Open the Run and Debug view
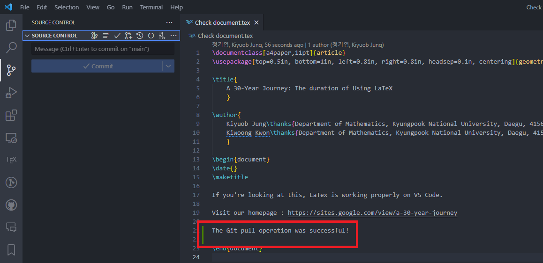543x263 pixels. click(11, 93)
